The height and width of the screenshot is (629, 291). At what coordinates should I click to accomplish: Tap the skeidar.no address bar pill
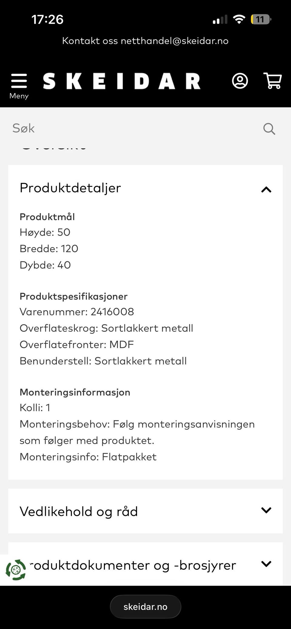click(x=145, y=606)
